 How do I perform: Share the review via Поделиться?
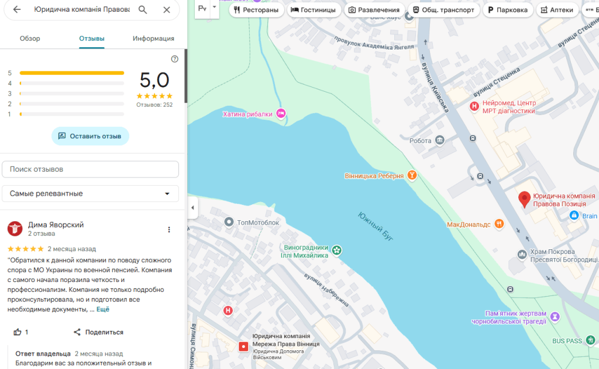click(x=98, y=332)
